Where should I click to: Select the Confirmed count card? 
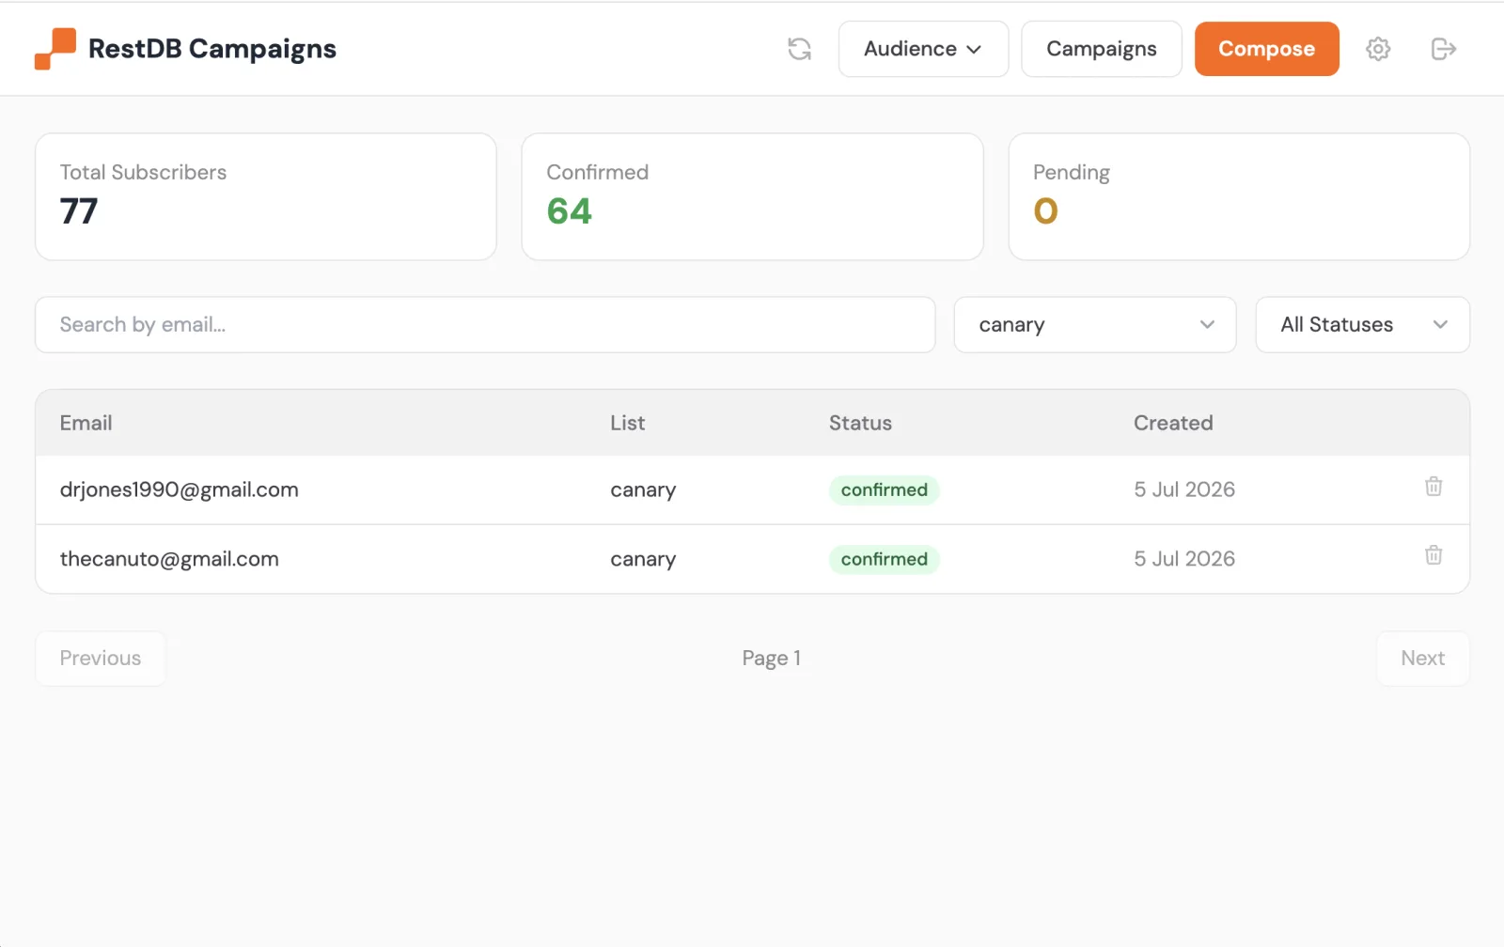point(752,196)
